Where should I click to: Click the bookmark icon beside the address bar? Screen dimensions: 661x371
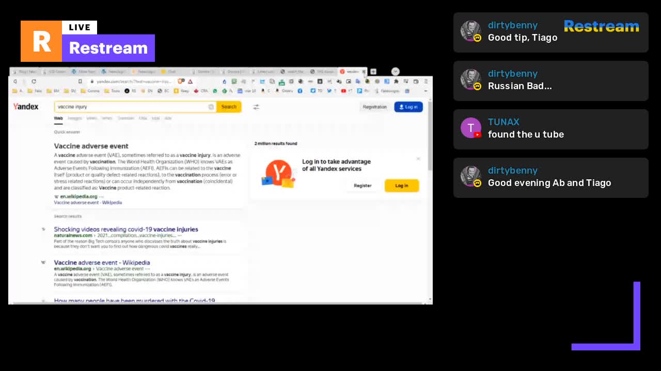80,81
